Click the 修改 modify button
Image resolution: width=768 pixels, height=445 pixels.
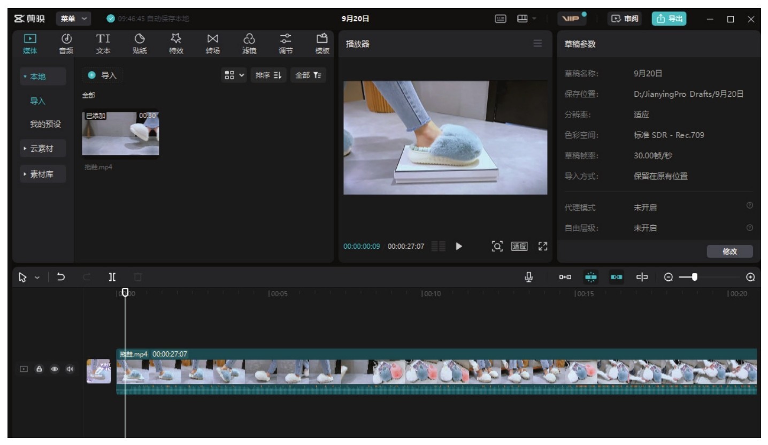point(729,251)
